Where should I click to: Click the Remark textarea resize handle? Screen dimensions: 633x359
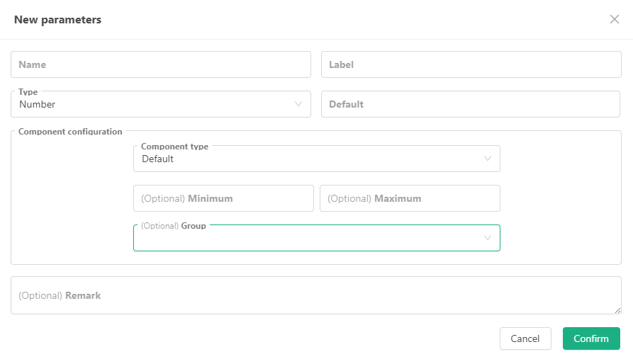pos(617,310)
